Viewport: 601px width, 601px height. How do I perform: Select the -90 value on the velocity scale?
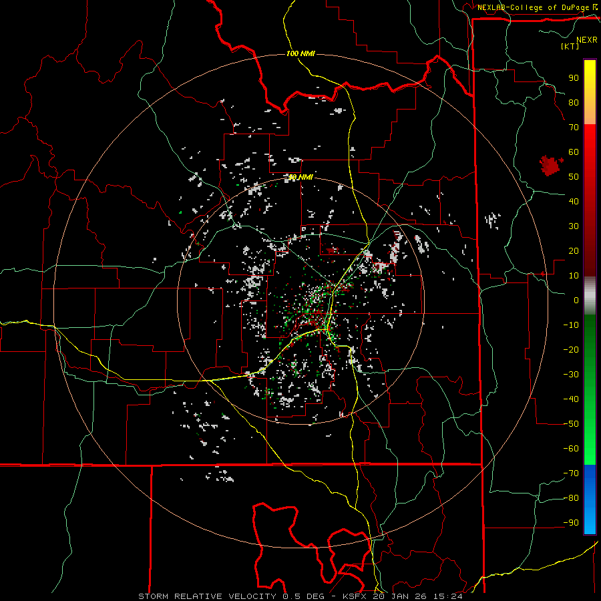pos(571,523)
